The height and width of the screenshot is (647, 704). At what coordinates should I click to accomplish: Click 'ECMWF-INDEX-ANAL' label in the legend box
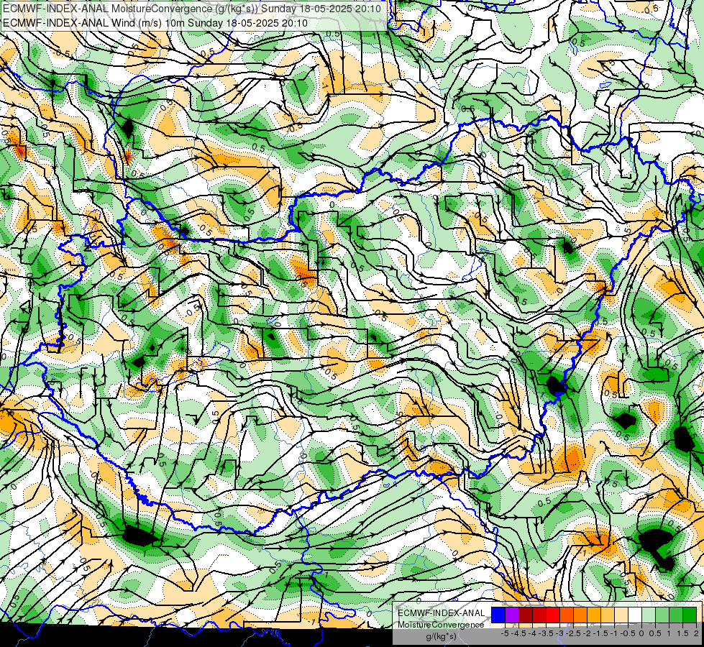441,613
